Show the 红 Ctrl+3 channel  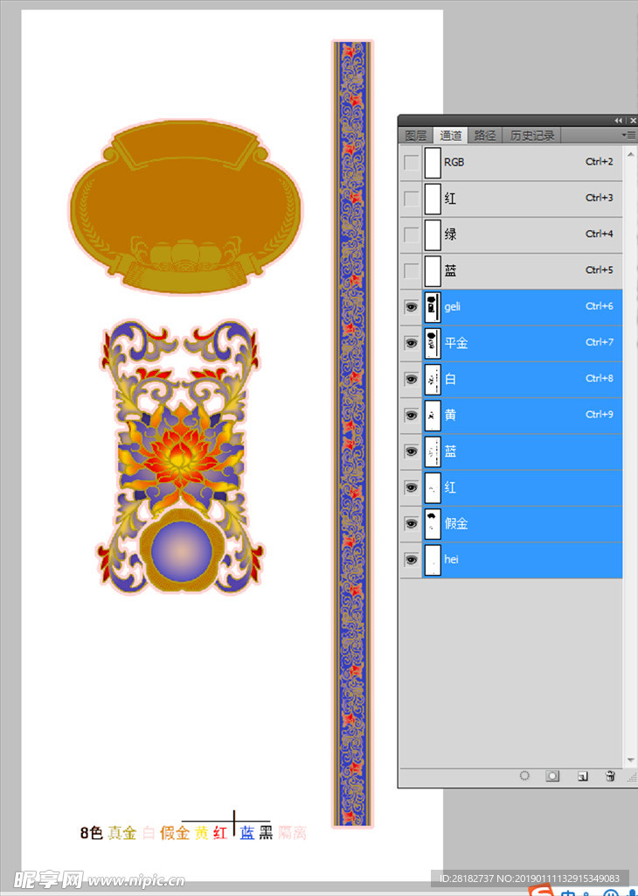(x=411, y=199)
